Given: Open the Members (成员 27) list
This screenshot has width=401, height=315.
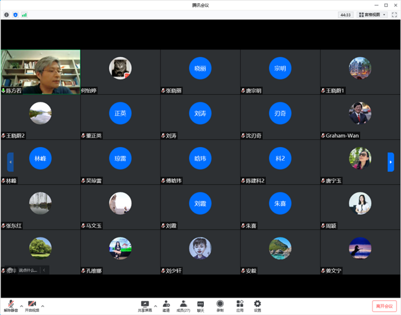Looking at the screenshot, I should (x=183, y=306).
